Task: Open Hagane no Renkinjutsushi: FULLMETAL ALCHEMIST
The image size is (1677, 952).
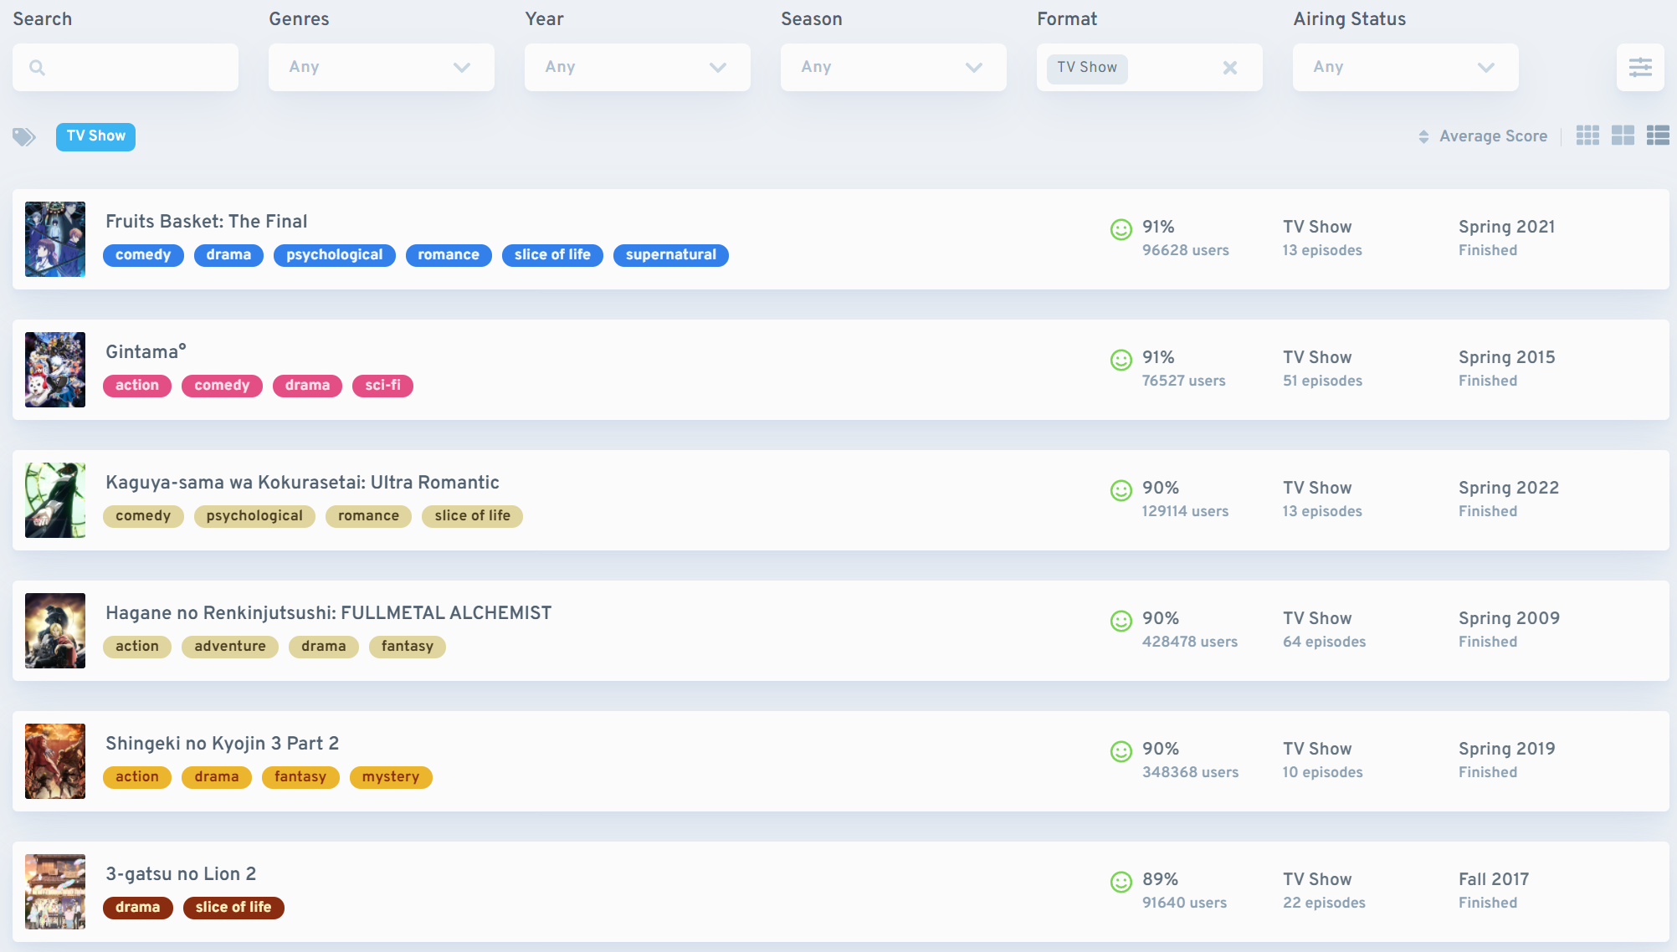Action: pos(328,613)
